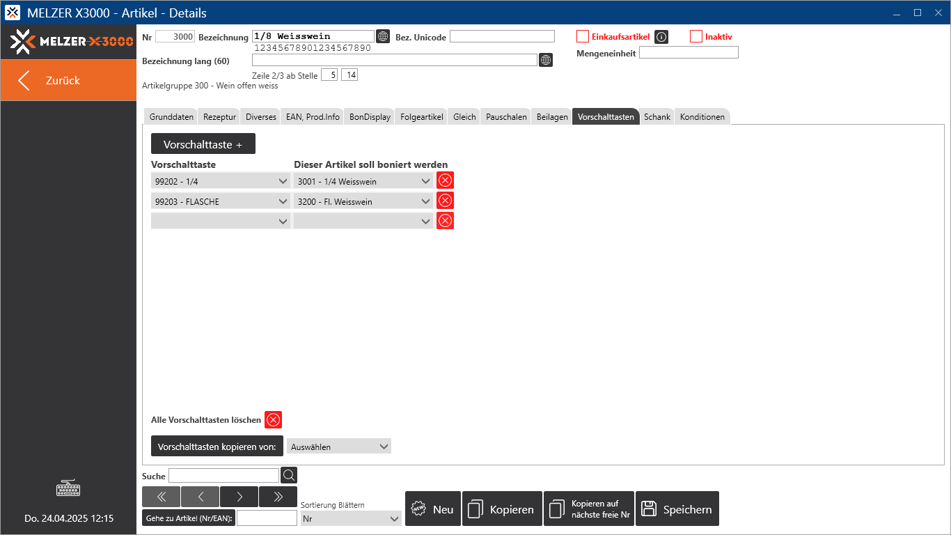Viewport: 951px width, 535px height.
Task: Click the 'Alle Vorschalttasten löschen' label
Action: pyautogui.click(x=206, y=420)
